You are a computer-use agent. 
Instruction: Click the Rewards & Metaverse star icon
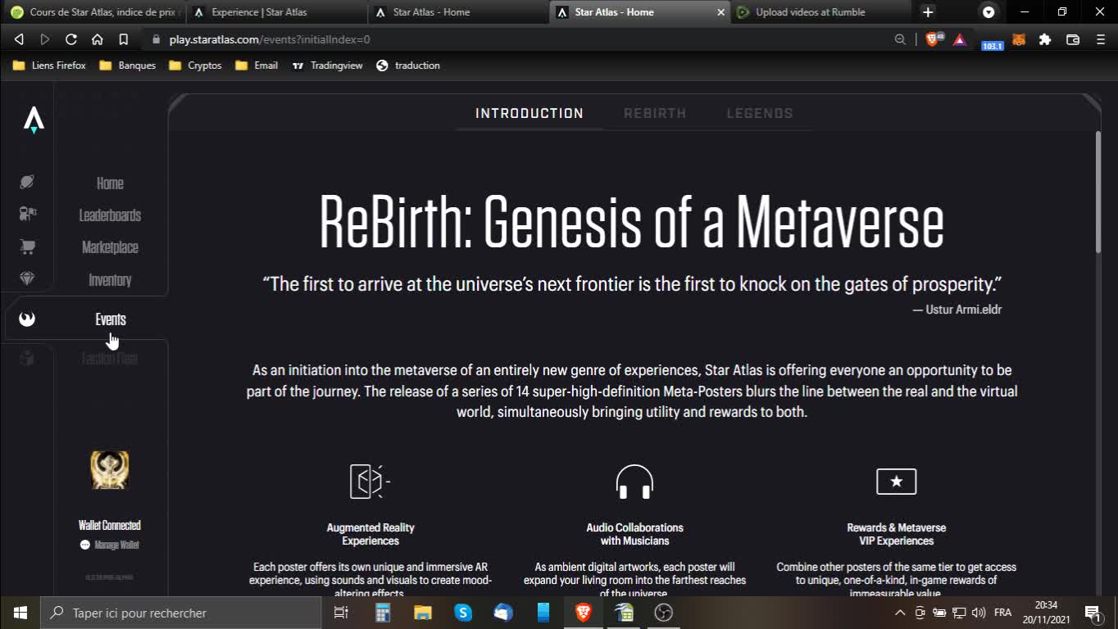pyautogui.click(x=896, y=482)
